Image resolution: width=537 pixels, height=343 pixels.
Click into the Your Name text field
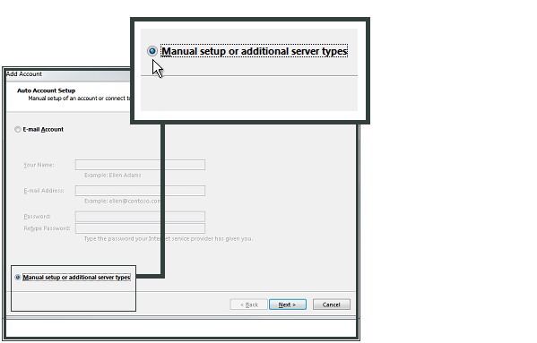pyautogui.click(x=140, y=165)
